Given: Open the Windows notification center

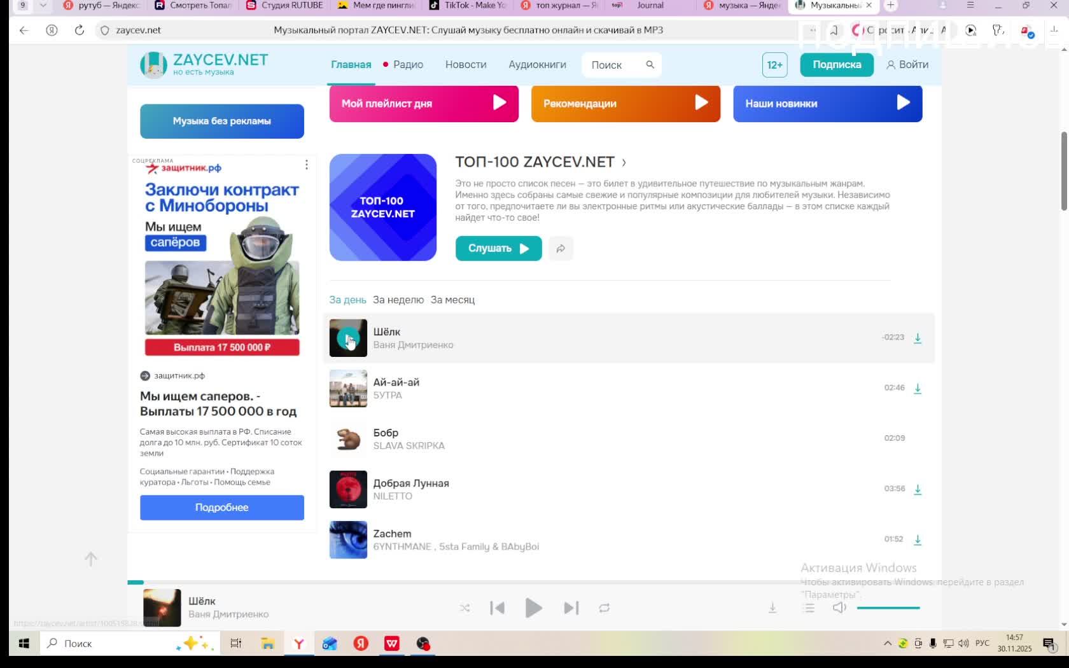Looking at the screenshot, I should 1049,644.
